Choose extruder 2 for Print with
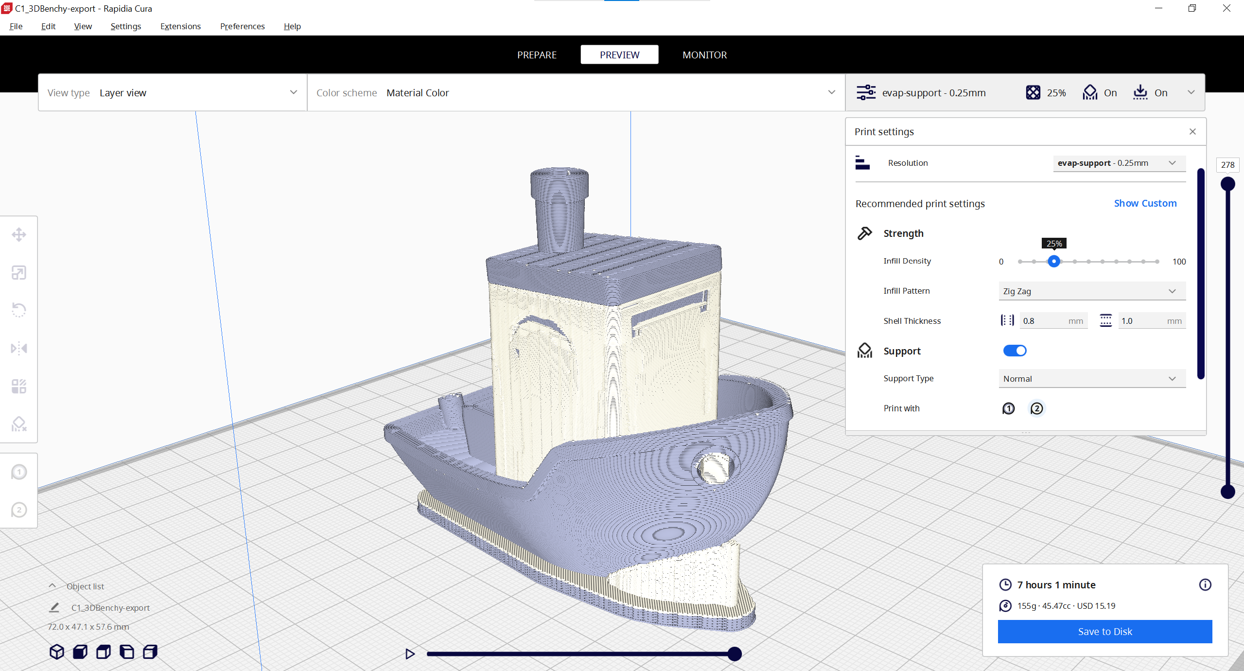The width and height of the screenshot is (1244, 671). click(x=1036, y=408)
